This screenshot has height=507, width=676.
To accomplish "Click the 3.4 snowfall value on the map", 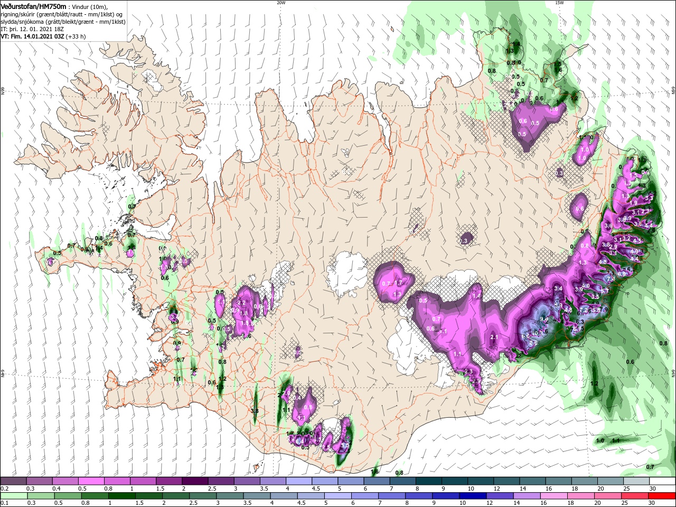I will (x=558, y=288).
